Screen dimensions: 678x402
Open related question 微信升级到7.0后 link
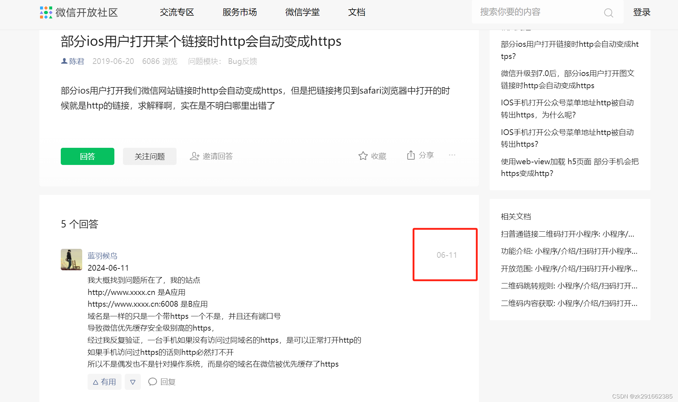(x=568, y=79)
